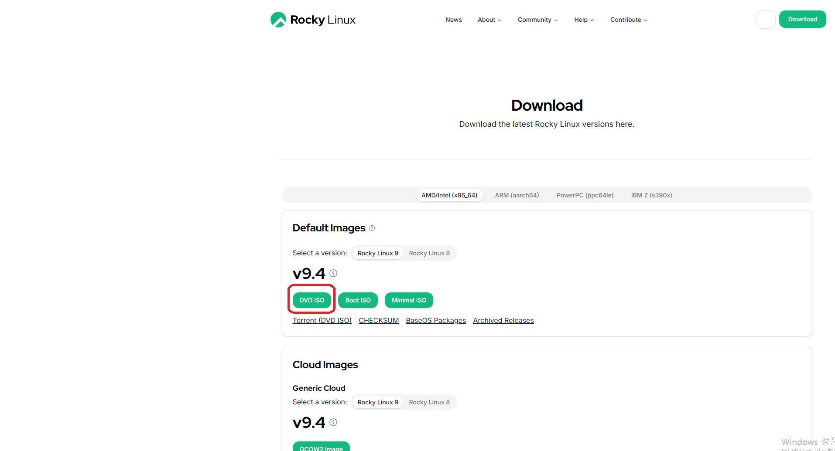Switch to the PowerPC (ppc64le) tab

click(585, 195)
